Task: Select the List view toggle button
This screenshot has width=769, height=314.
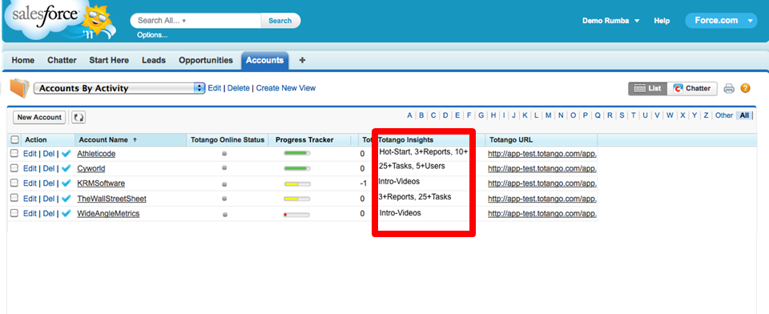Action: (x=648, y=88)
